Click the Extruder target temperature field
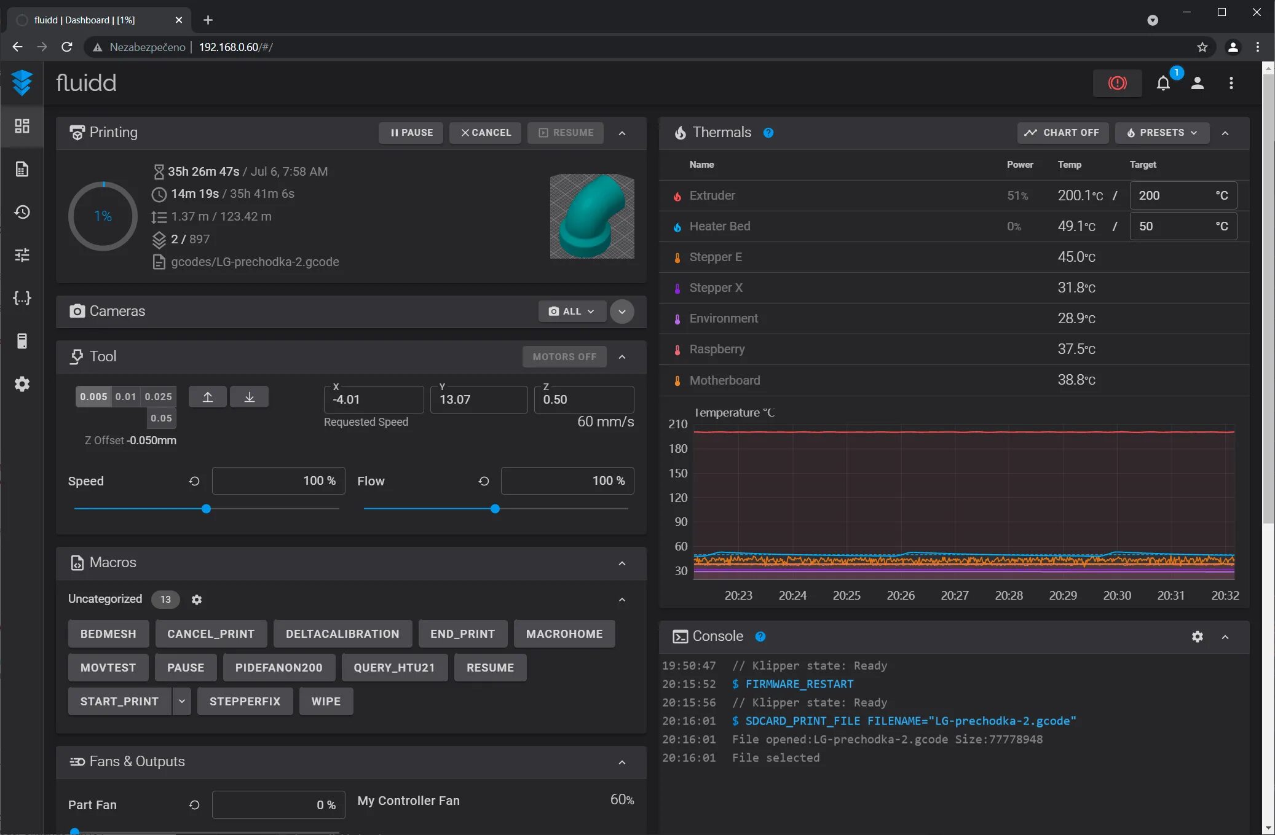1275x835 pixels. pos(1171,195)
